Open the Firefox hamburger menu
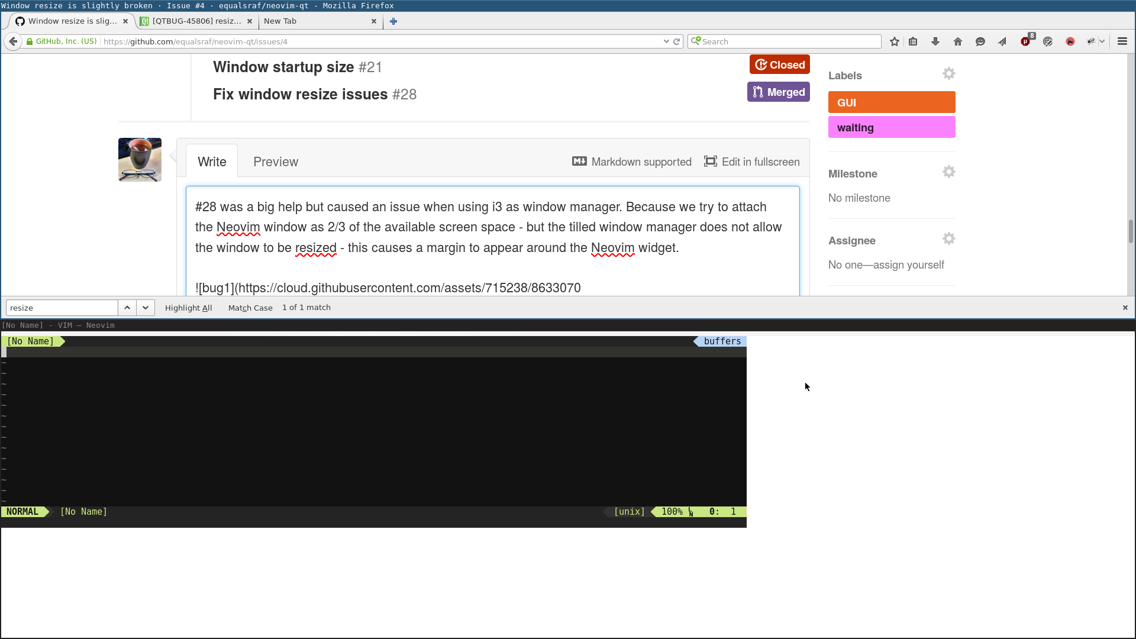Viewport: 1136px width, 639px height. pyautogui.click(x=1122, y=41)
